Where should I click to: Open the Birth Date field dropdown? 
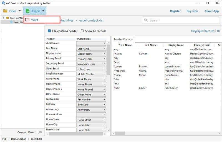coord(91,105)
